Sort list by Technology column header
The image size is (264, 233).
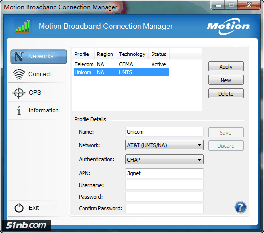[132, 54]
